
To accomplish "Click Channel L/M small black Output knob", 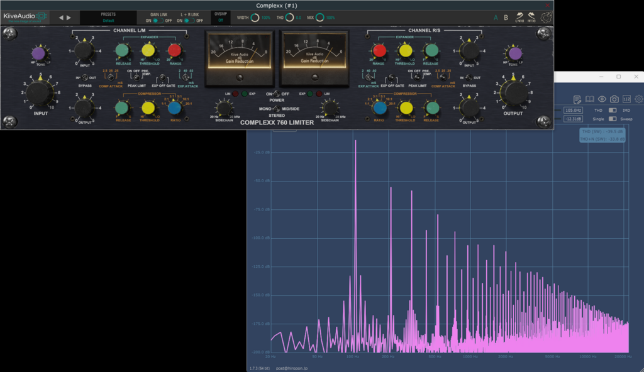I will 84,108.
